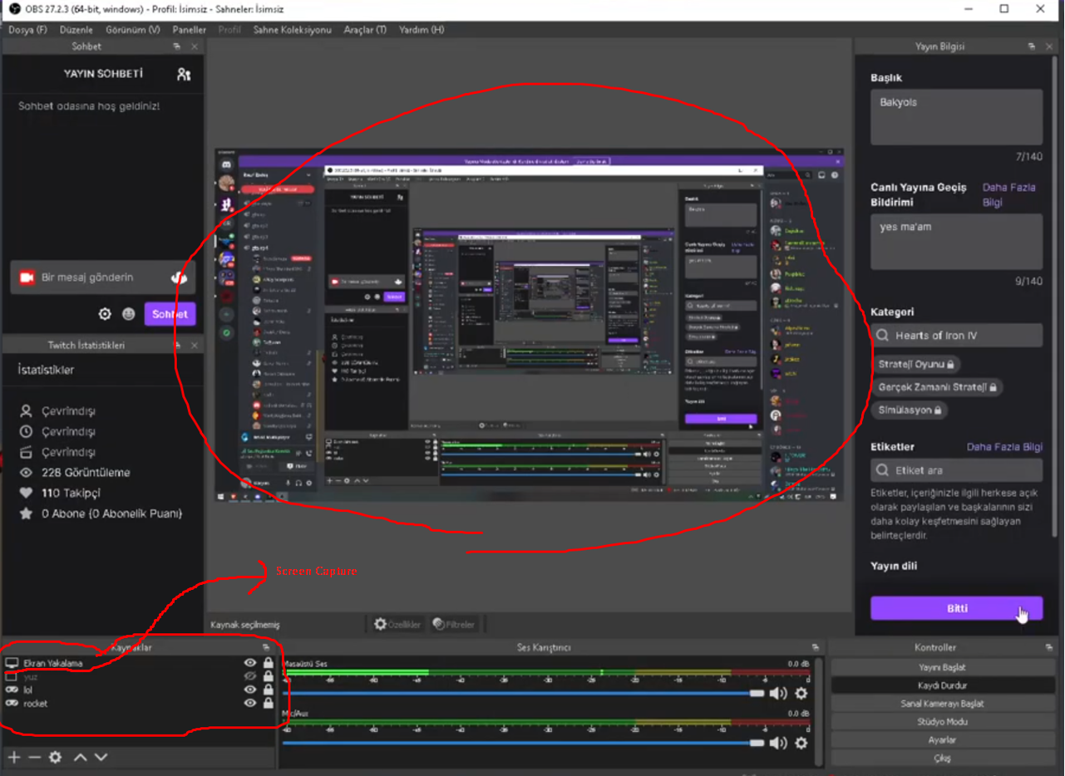
Task: Toggle visibility of lol source
Action: [x=249, y=690]
